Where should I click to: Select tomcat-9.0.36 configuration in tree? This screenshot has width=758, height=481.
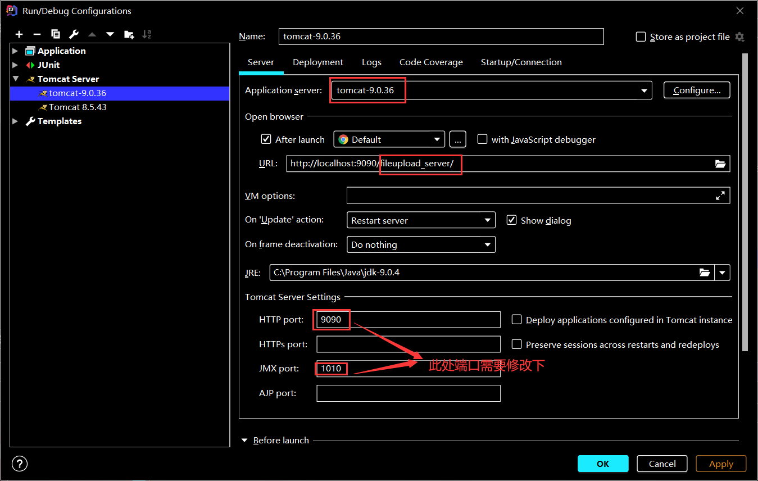119,93
